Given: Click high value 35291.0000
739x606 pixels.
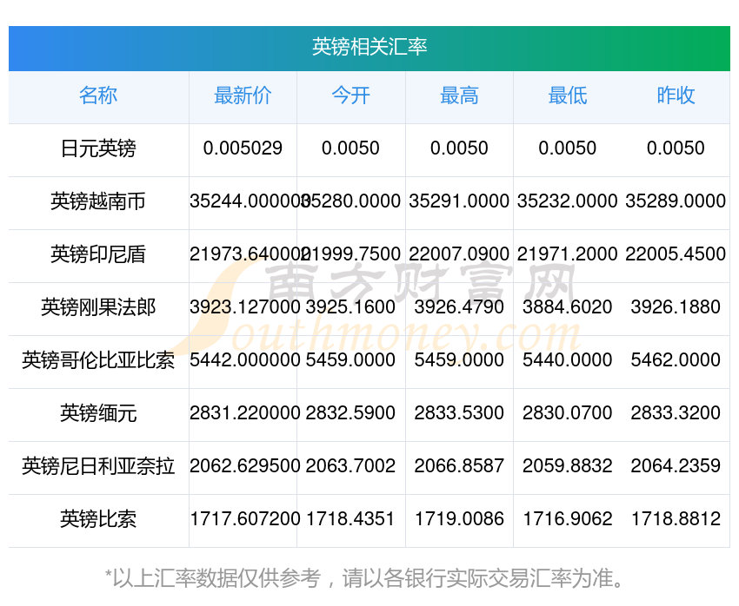Looking at the screenshot, I should pos(459,201).
